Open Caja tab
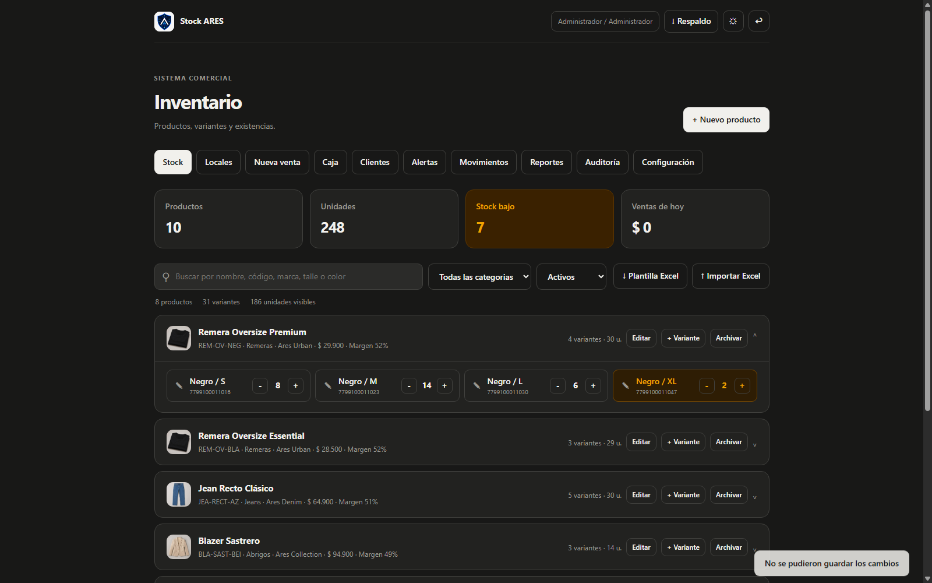This screenshot has width=932, height=583. [330, 162]
